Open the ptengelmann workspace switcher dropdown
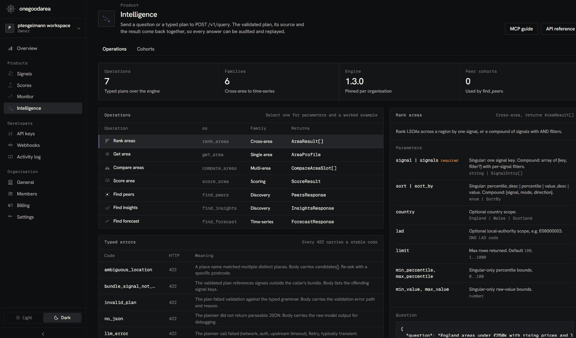This screenshot has width=576, height=338. [43, 28]
